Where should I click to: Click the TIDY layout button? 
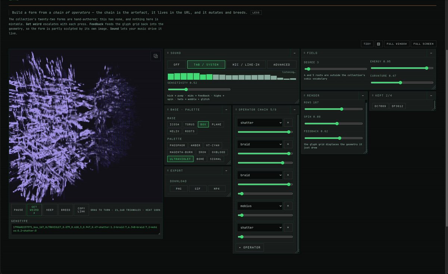pos(367,44)
